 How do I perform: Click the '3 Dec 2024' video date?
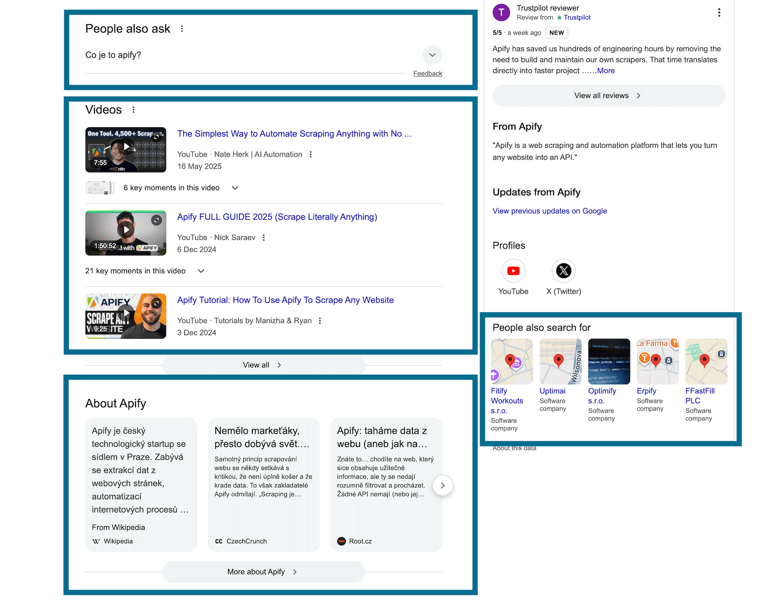tap(197, 333)
